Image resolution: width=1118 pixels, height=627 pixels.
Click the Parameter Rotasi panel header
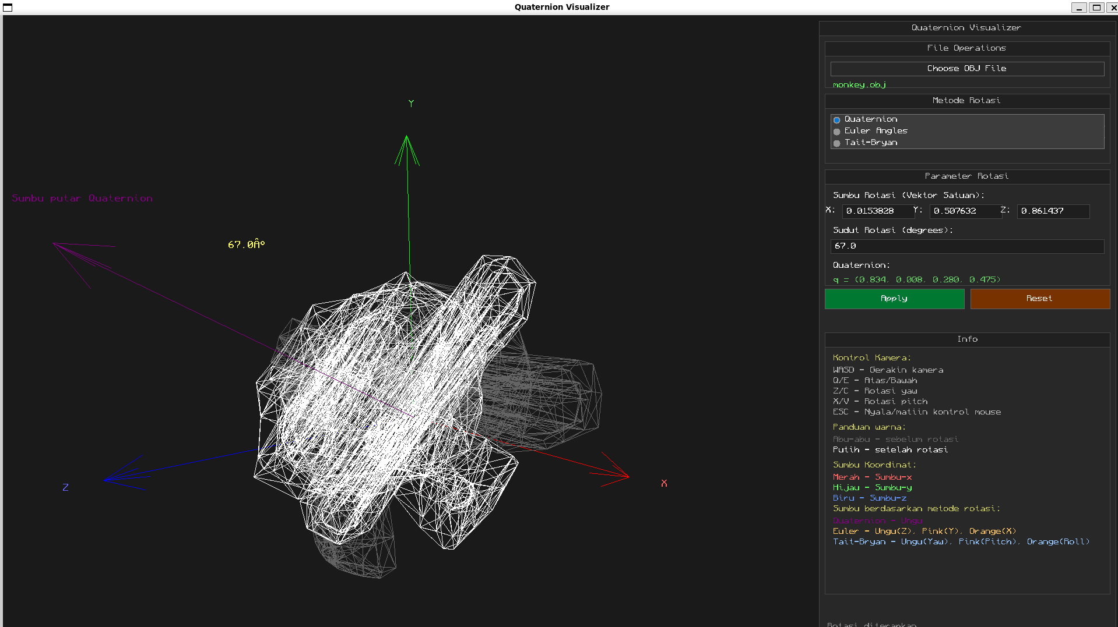966,176
